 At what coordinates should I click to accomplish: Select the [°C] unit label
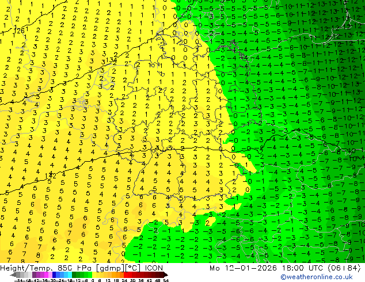click(132, 268)
